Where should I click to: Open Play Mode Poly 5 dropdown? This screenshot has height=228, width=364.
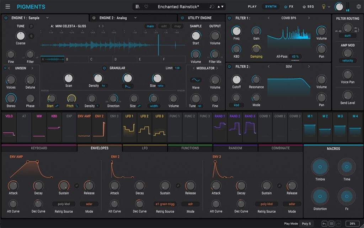(x=306, y=224)
